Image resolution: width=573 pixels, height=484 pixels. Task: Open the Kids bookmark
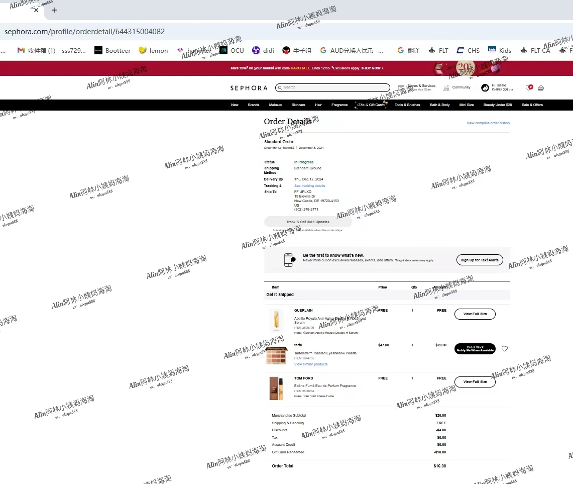pos(500,50)
